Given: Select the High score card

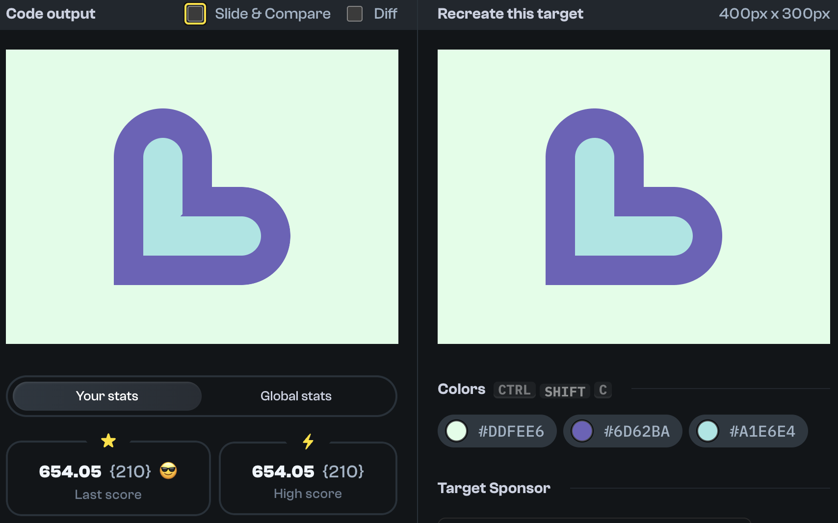Looking at the screenshot, I should click(x=308, y=478).
